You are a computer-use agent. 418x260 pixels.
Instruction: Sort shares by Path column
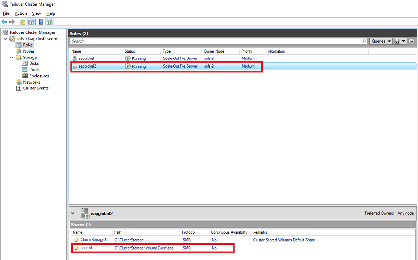click(x=118, y=232)
